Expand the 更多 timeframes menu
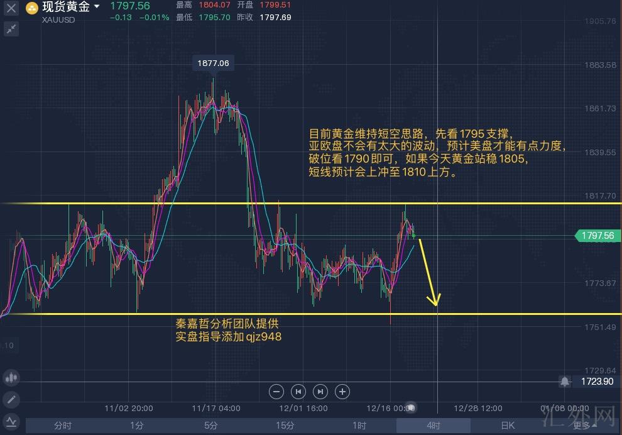 coord(584,426)
